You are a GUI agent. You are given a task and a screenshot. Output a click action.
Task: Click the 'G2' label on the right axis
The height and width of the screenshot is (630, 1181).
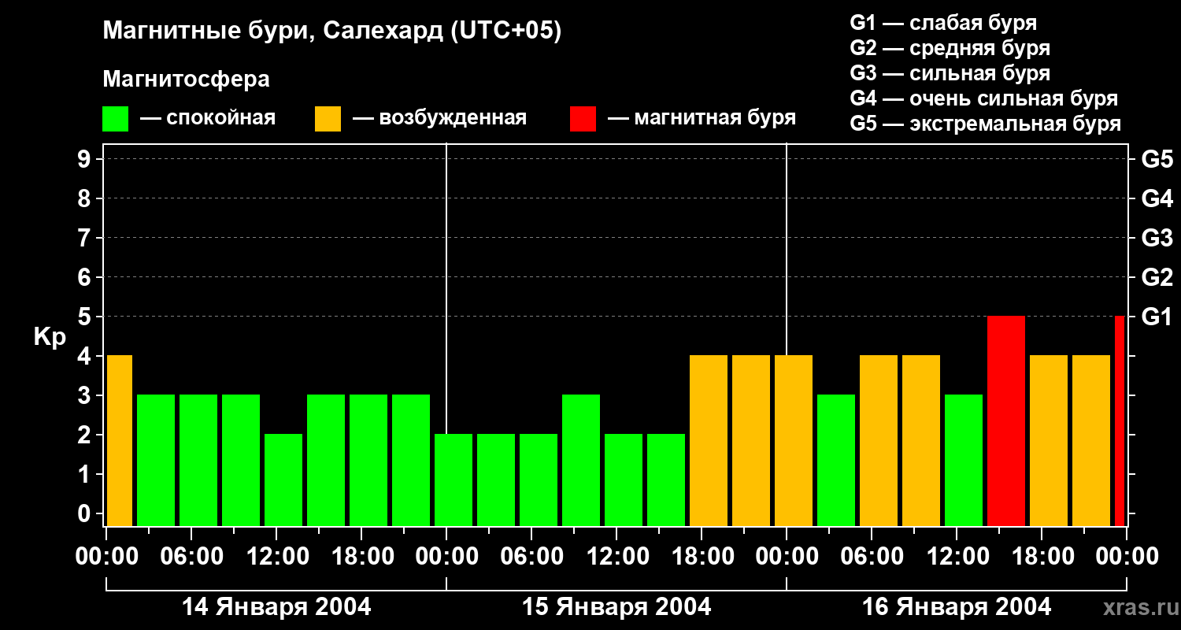click(1157, 277)
